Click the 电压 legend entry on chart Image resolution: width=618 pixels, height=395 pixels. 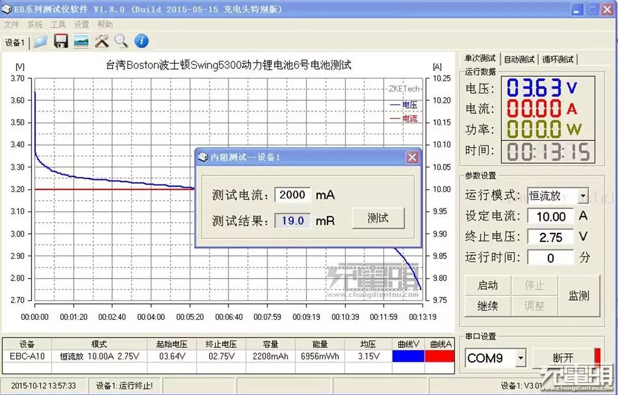coord(404,105)
